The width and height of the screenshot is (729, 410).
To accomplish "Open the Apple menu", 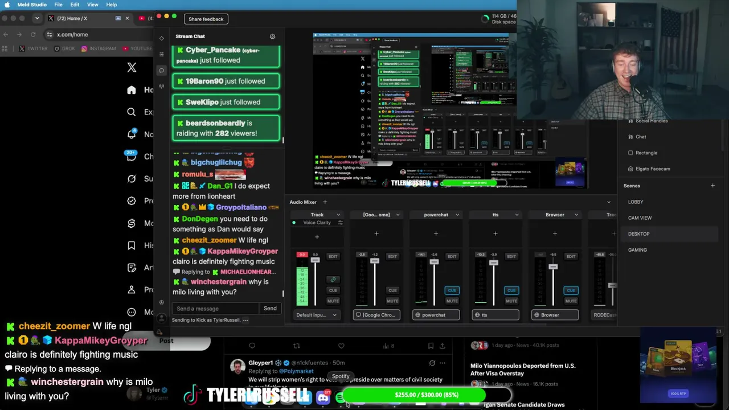I will point(7,5).
